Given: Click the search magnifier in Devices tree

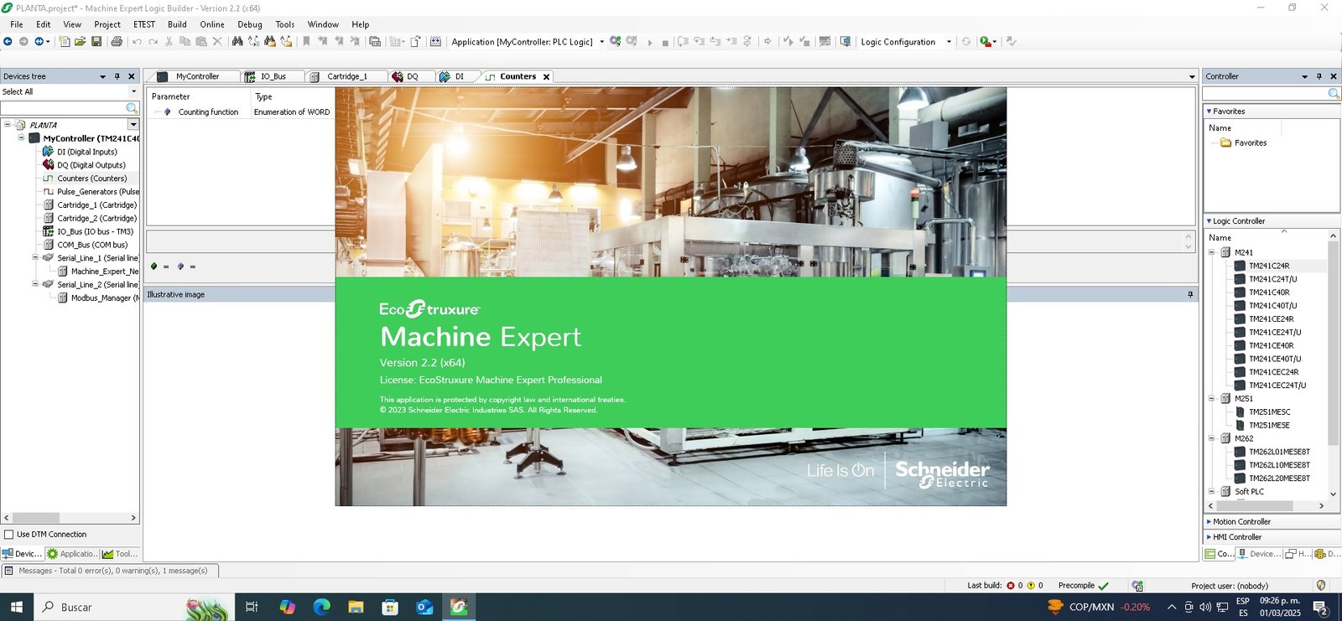Looking at the screenshot, I should (132, 108).
